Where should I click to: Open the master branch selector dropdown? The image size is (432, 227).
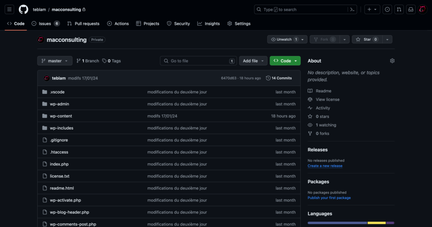point(55,61)
